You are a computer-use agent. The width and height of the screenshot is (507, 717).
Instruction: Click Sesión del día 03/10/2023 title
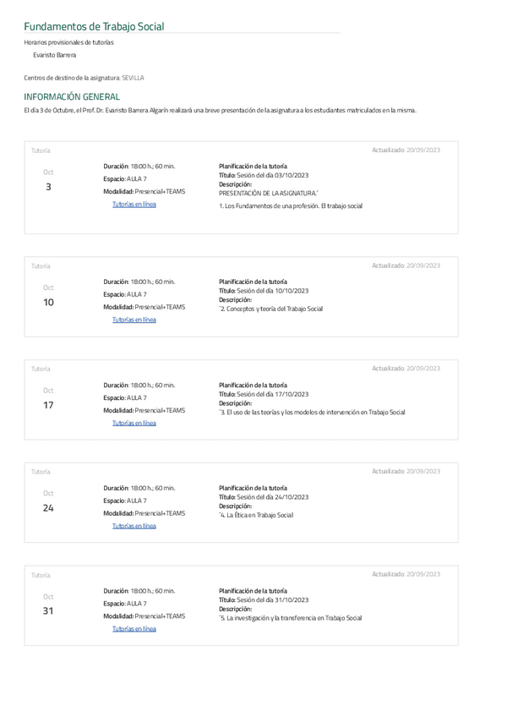(272, 175)
